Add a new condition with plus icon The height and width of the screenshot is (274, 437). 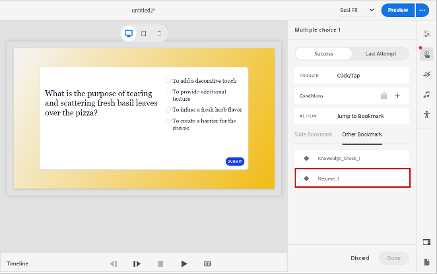[x=397, y=96]
